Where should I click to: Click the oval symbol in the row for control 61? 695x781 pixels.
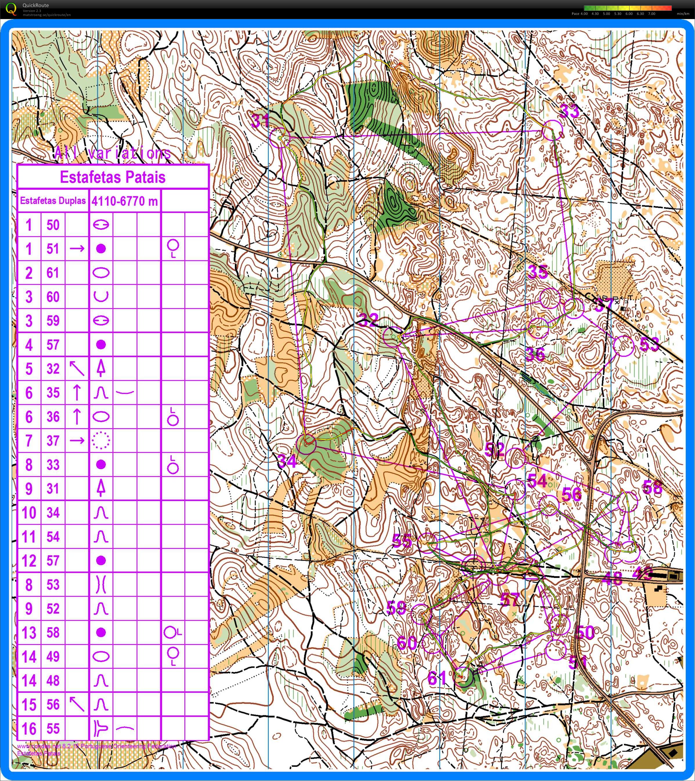point(101,273)
